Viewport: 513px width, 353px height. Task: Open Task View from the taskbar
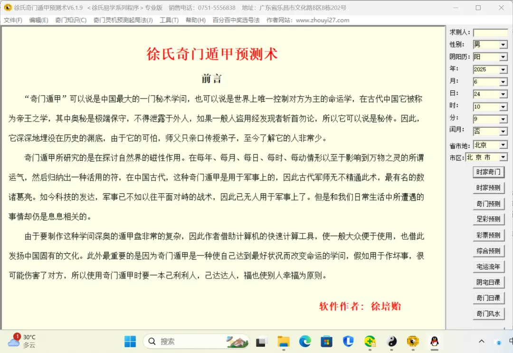tap(260, 342)
